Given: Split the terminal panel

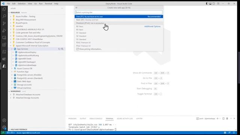Looking at the screenshot, I should pyautogui.click(x=223, y=118).
